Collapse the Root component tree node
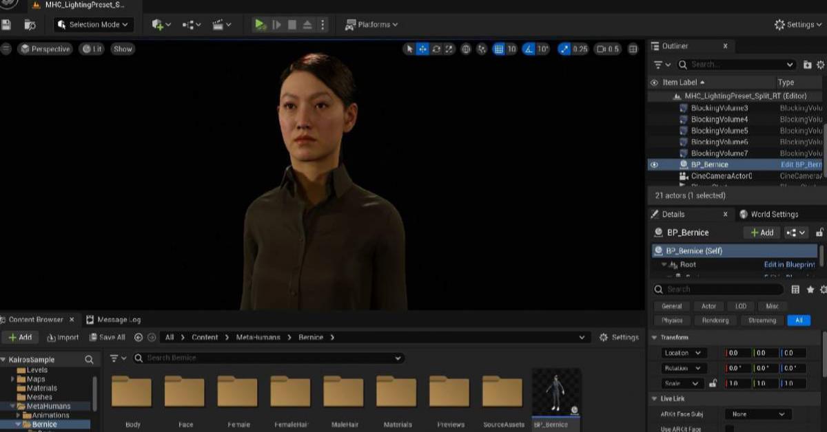This screenshot has width=827, height=432. (x=665, y=264)
